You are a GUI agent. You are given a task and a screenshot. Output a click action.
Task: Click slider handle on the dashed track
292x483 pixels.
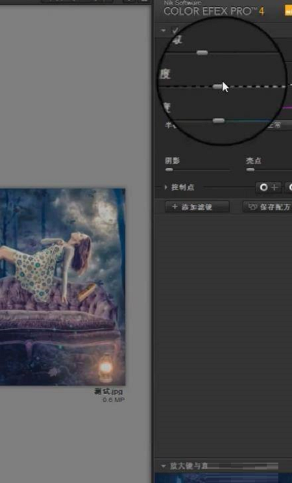click(x=217, y=87)
